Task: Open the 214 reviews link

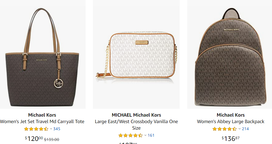Action: point(245,129)
